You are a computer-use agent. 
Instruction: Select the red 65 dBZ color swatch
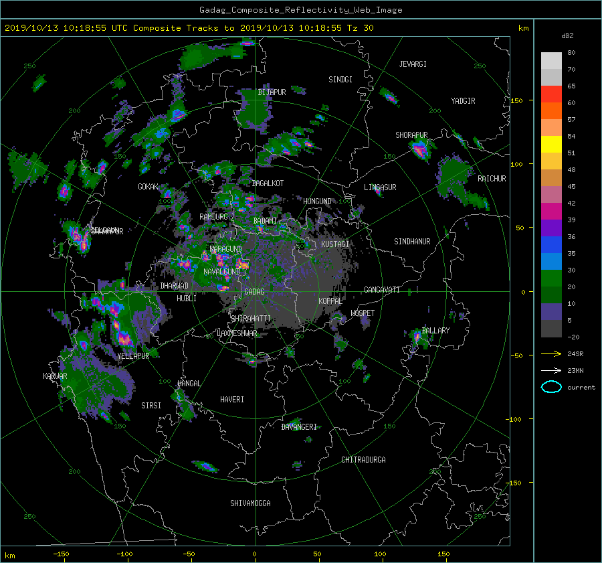[551, 94]
